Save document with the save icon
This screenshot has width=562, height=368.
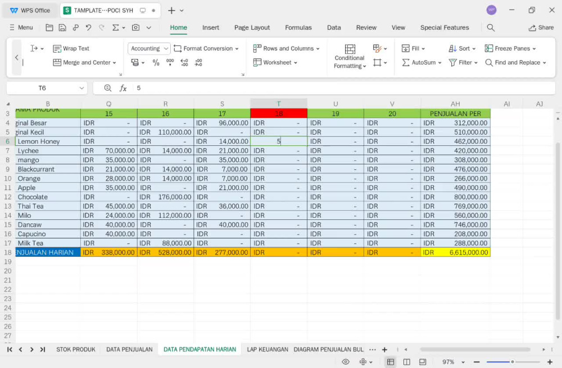(x=62, y=27)
